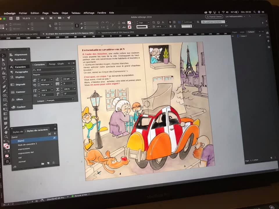Select the Note tool

(6, 123)
